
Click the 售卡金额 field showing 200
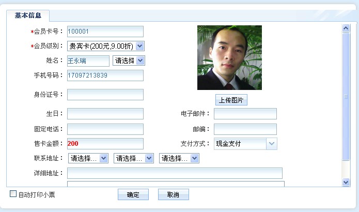click(x=105, y=144)
